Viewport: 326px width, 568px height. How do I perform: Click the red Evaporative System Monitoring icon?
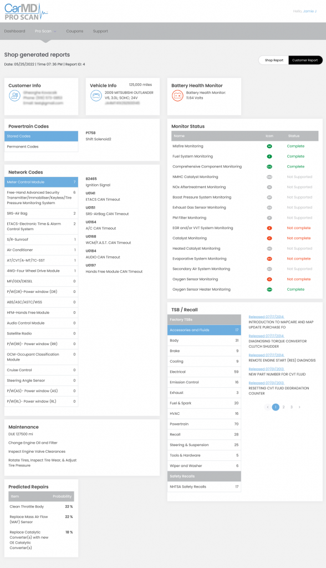[x=269, y=259]
